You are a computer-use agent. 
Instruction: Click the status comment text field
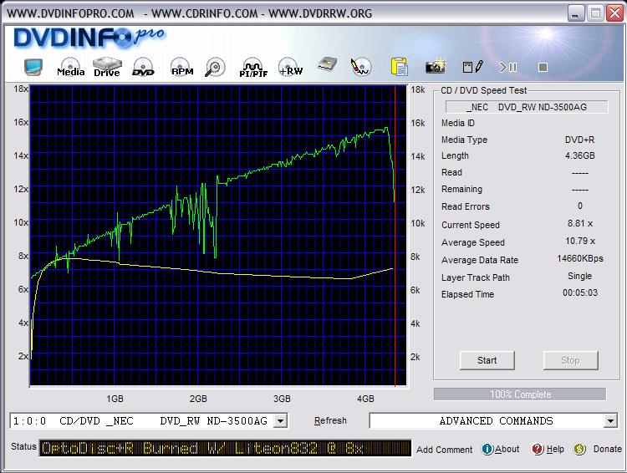point(225,448)
